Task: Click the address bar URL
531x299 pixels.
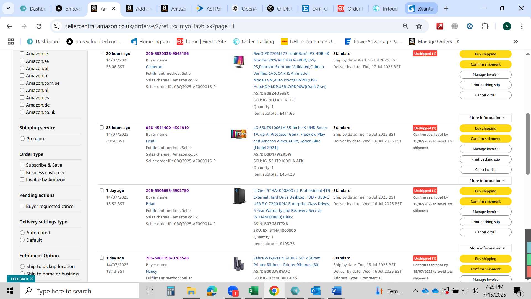Action: 150,26
